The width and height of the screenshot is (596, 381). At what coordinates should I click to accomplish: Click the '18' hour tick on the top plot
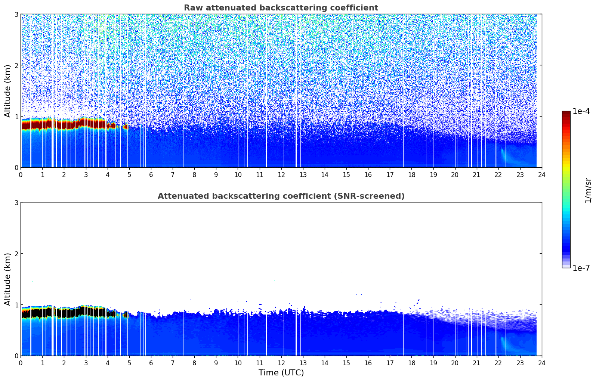[x=411, y=175]
